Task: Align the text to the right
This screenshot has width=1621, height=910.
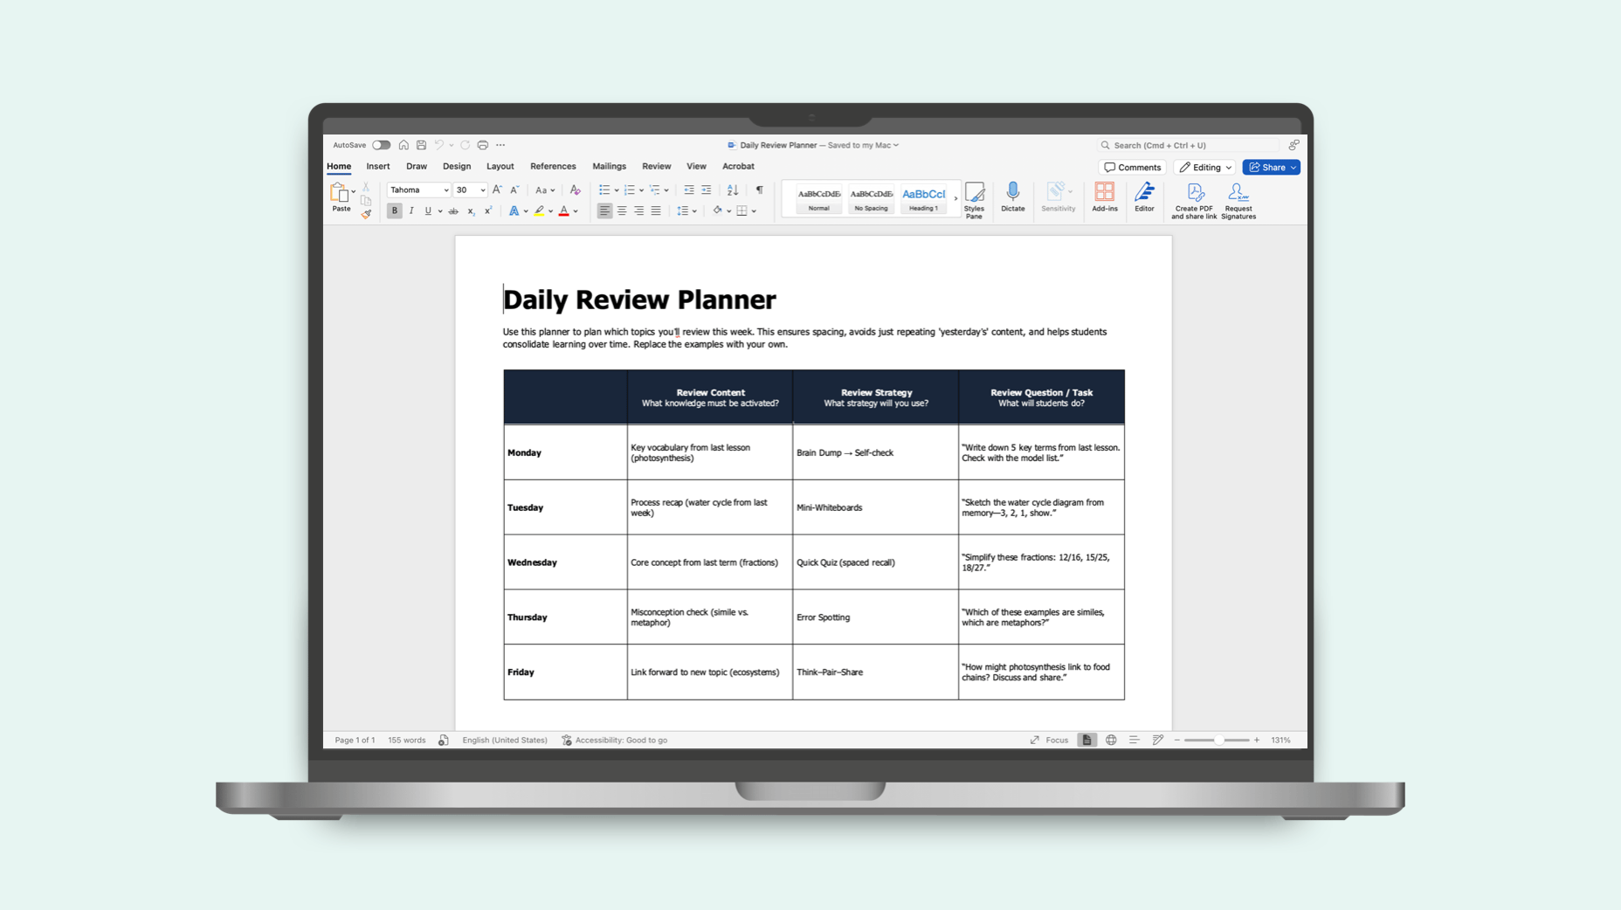Action: point(639,210)
